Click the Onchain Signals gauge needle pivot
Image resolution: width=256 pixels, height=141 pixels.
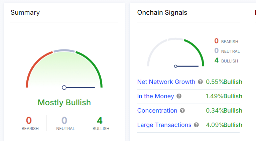(x=176, y=66)
